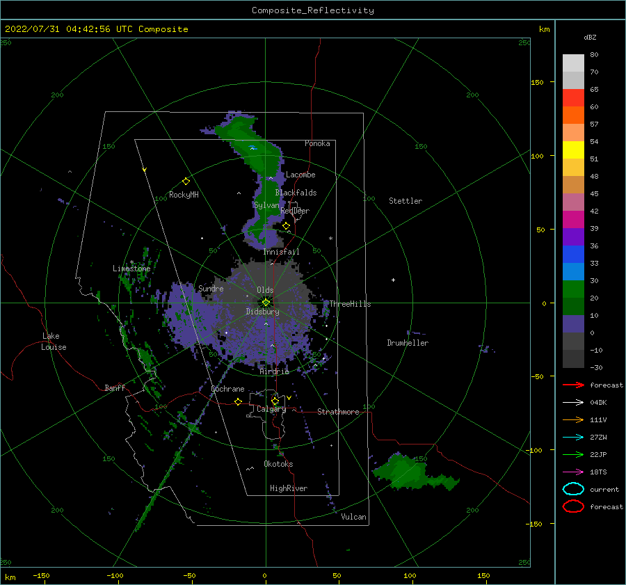
Task: Click the HighRiver label
Action: tap(289, 488)
